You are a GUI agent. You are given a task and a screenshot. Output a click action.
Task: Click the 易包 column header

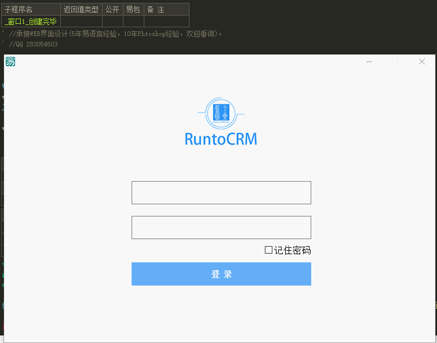133,9
